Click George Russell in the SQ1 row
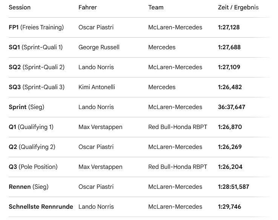278x220 pixels. pos(99,47)
